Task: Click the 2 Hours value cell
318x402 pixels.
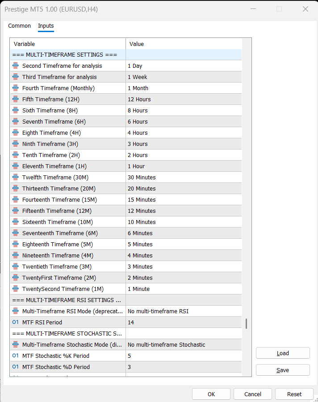Action: [184, 155]
